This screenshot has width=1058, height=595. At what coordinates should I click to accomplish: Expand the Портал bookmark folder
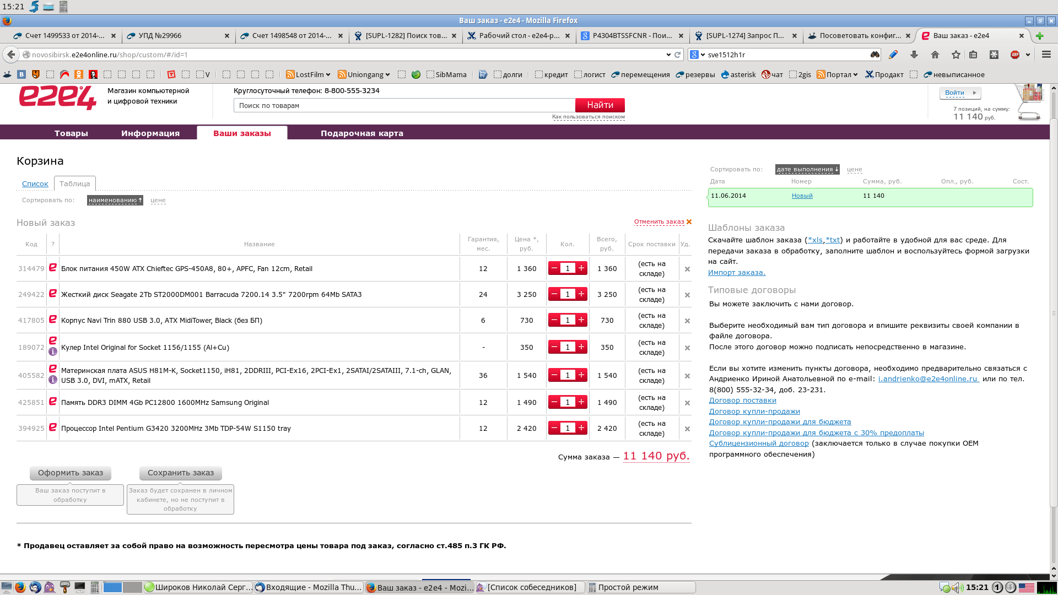(x=838, y=74)
